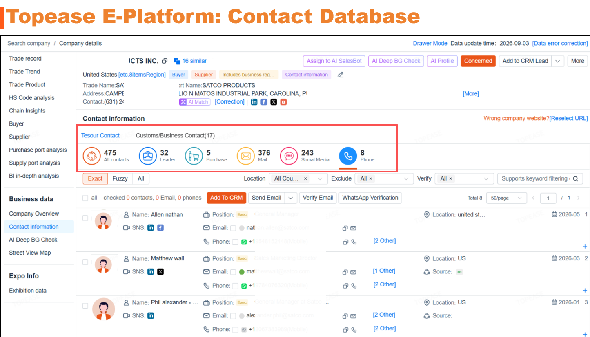The image size is (590, 337).
Task: Send mail icon in Phil alexander's email row
Action: (x=353, y=316)
